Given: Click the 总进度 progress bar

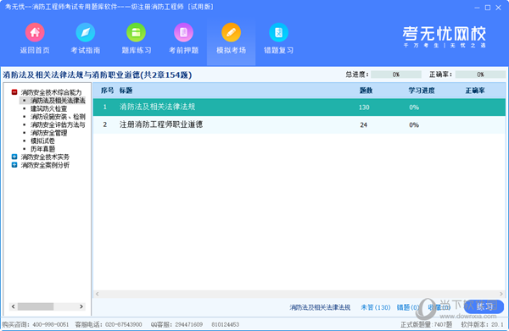Looking at the screenshot, I should click(x=395, y=74).
